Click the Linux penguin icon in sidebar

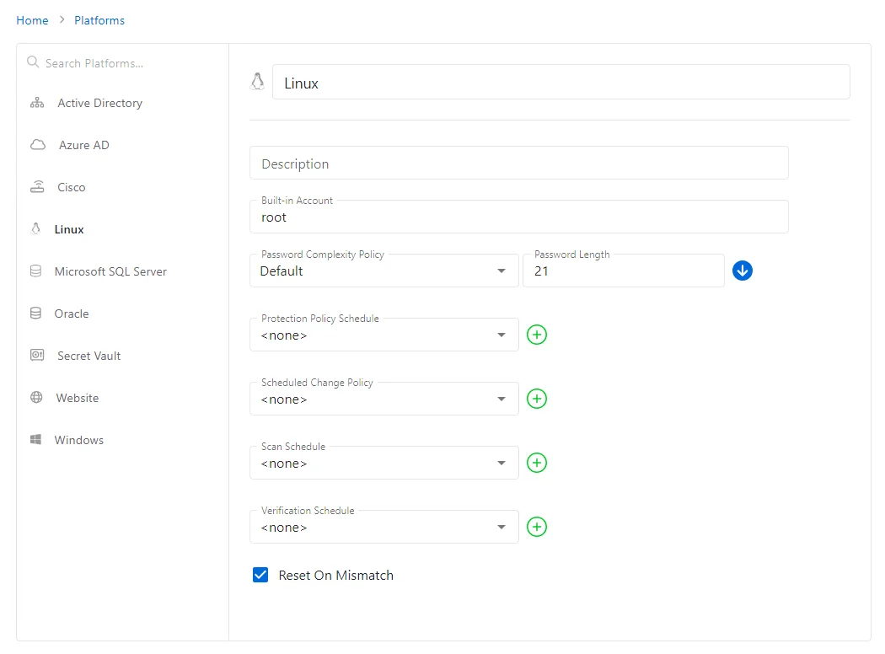tap(37, 229)
